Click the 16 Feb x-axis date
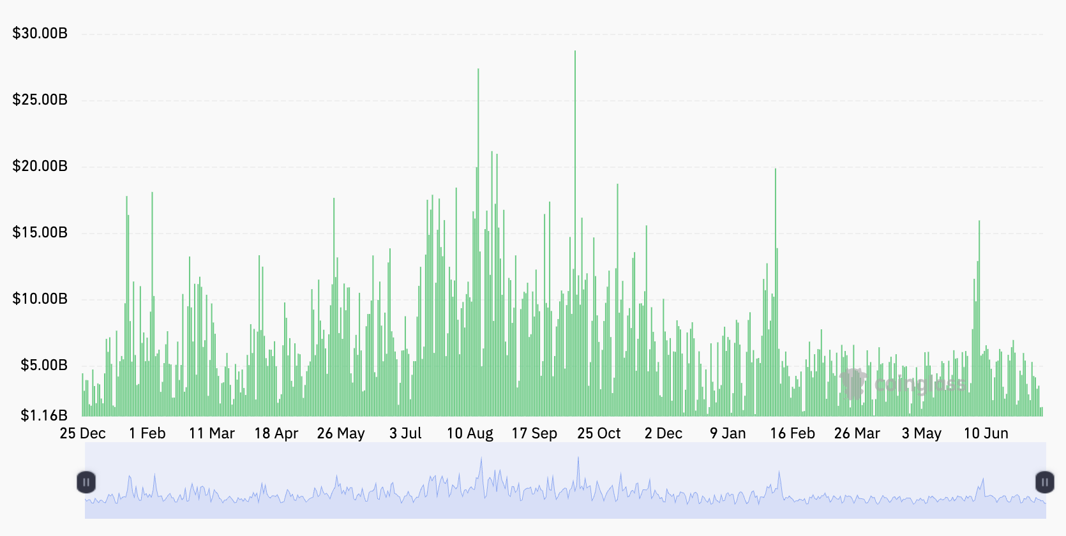The height and width of the screenshot is (536, 1066). point(792,433)
